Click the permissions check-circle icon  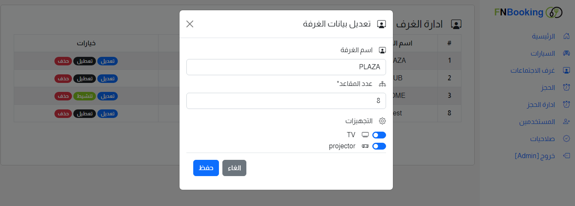click(566, 139)
